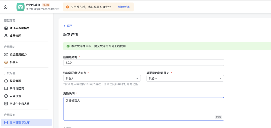Click the 默认的应用功能 hint text
Viewport: 271px width, 128px height.
[101, 84]
